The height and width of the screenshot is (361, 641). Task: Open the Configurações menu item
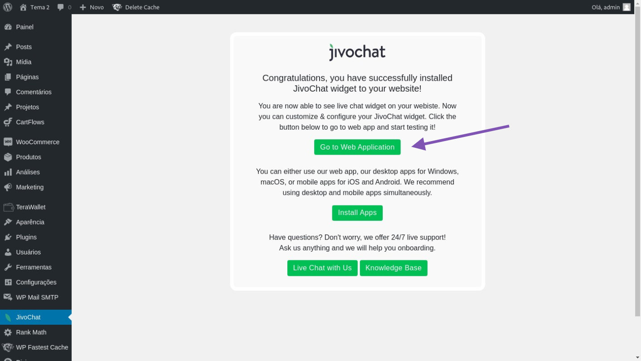click(x=36, y=282)
